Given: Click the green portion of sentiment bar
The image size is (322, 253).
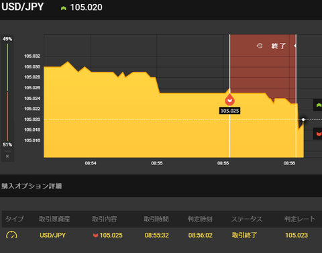Looking at the screenshot, I should point(7,67).
